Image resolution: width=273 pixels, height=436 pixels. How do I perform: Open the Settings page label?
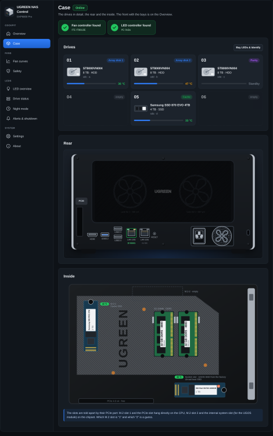[19, 136]
